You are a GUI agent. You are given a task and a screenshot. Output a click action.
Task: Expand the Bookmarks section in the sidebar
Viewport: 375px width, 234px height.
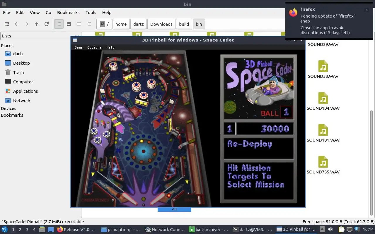[x=12, y=115]
